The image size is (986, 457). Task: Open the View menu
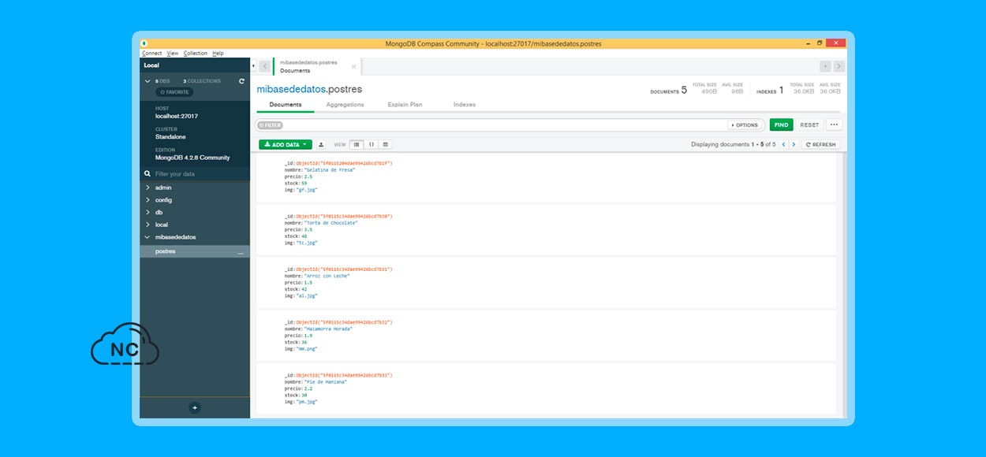point(173,54)
